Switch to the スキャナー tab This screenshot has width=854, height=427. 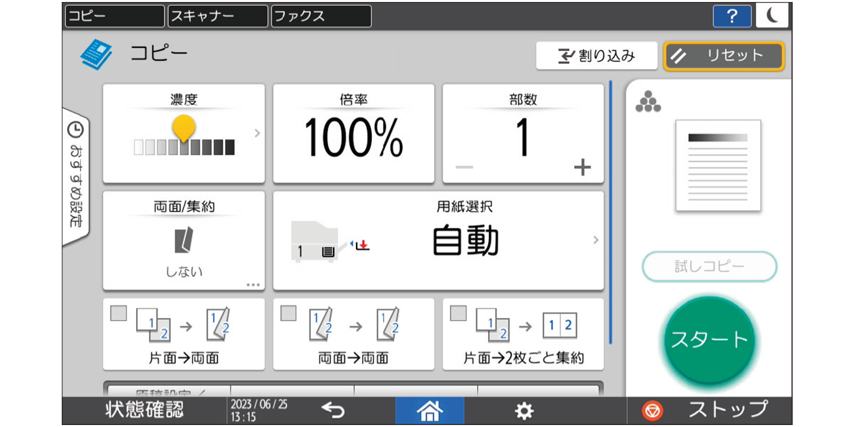coord(217,16)
